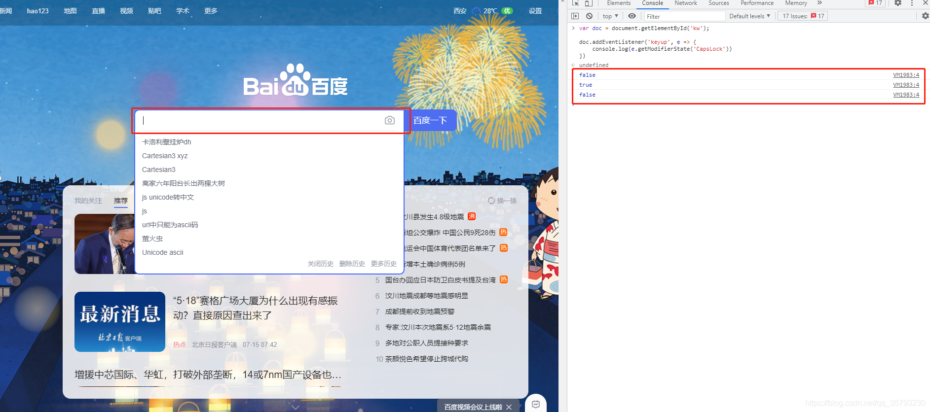Image resolution: width=930 pixels, height=412 pixels.
Task: Open headline about 5·18 赛格广场大厦
Action: pos(256,308)
